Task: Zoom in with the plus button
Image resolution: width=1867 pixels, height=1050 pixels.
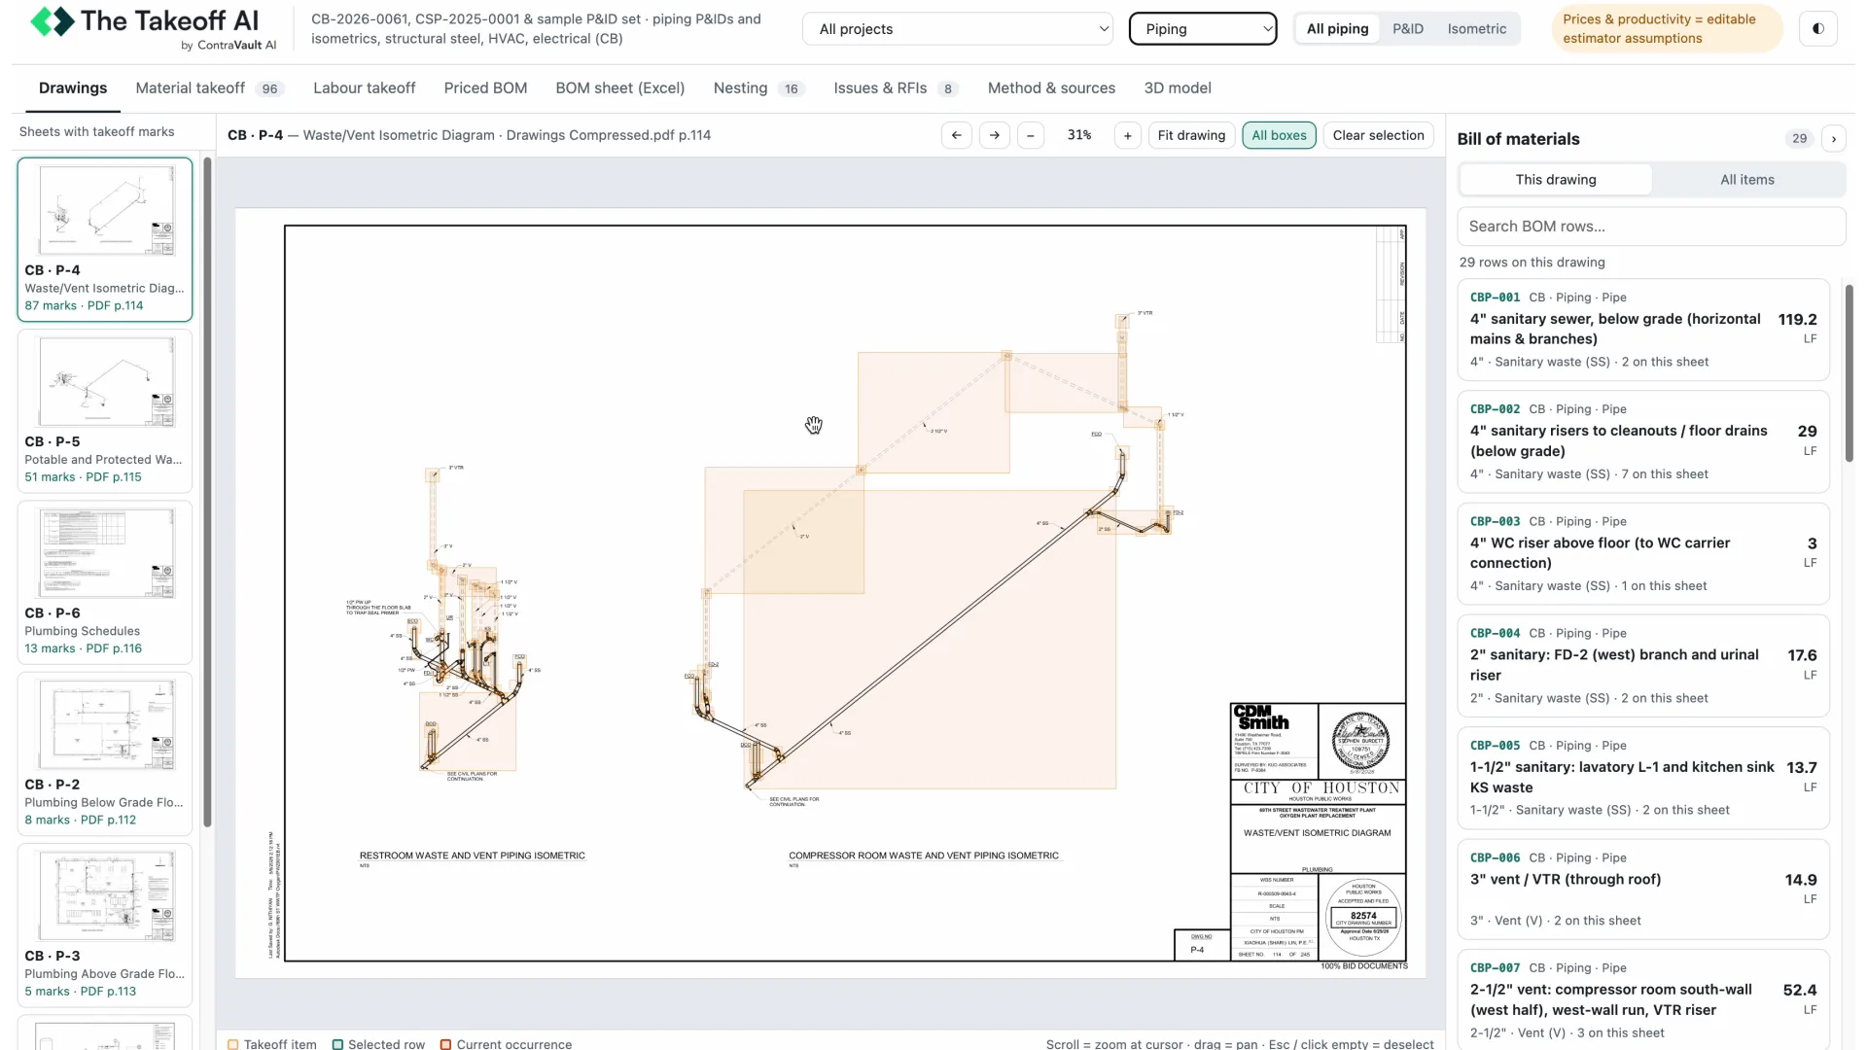Action: pyautogui.click(x=1127, y=135)
